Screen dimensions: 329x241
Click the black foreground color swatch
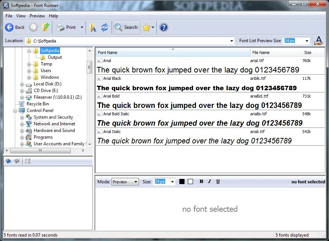click(182, 181)
